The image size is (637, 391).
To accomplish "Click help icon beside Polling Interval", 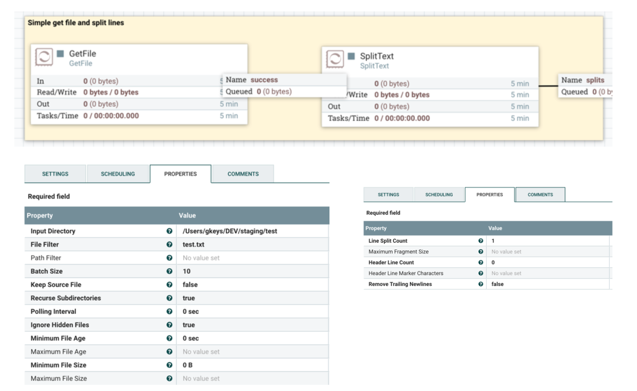I will (169, 311).
